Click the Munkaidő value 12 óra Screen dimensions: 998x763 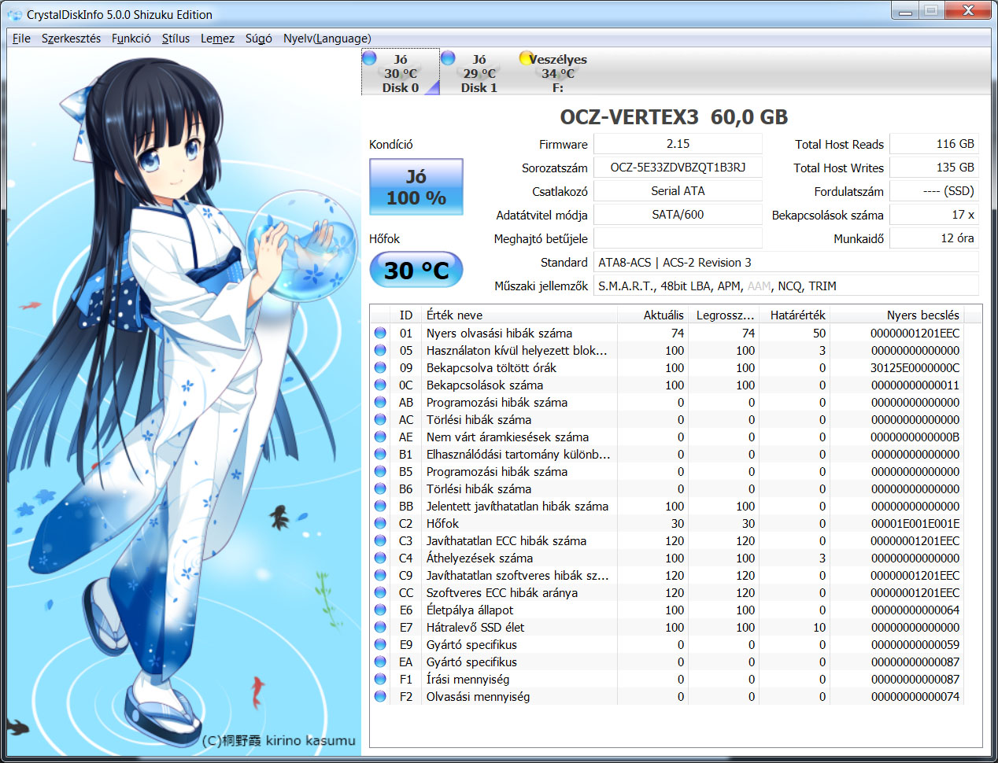tap(934, 238)
